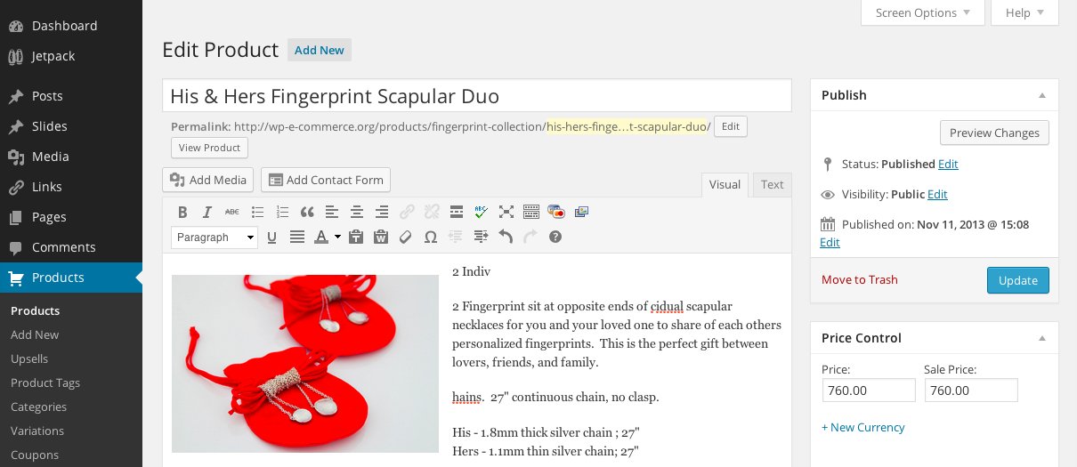The image size is (1077, 467).
Task: Toggle the kitchen sink toolbar row
Action: [x=531, y=212]
